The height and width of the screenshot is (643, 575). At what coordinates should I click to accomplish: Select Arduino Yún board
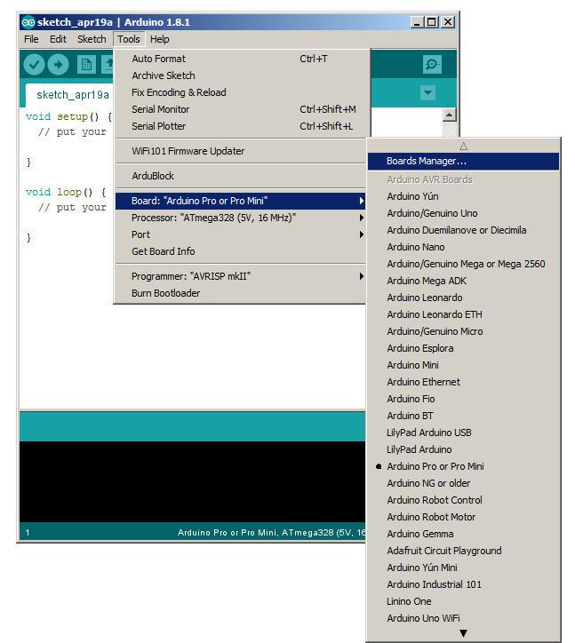pyautogui.click(x=463, y=196)
